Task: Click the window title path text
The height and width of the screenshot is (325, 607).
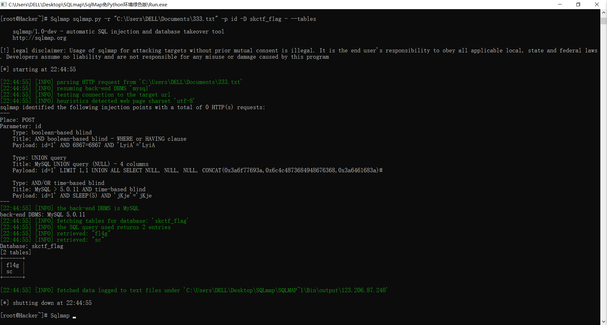Action: pyautogui.click(x=88, y=4)
